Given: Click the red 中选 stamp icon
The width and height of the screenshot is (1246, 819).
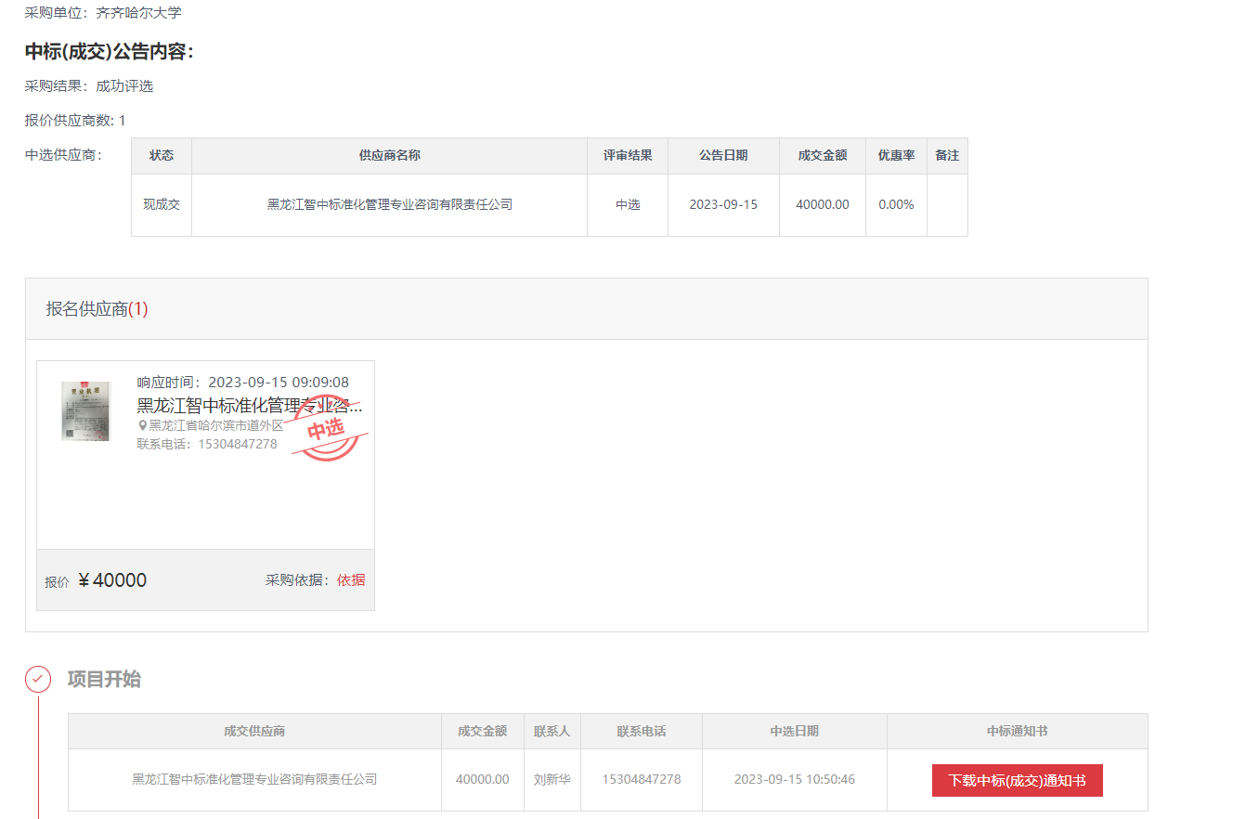Looking at the screenshot, I should click(327, 429).
